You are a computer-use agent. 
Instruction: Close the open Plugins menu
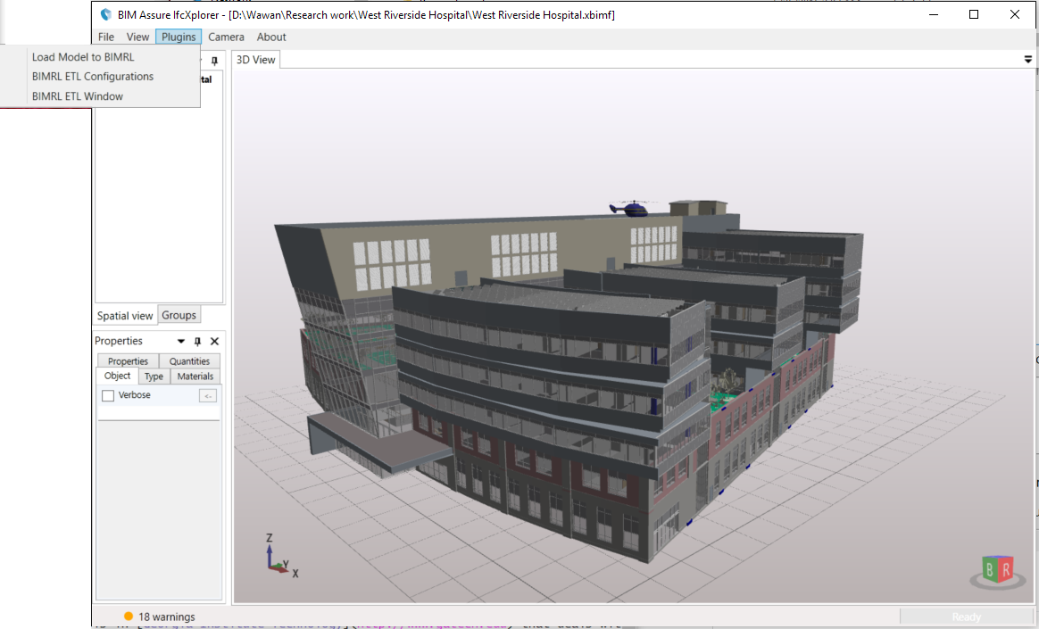click(x=179, y=37)
